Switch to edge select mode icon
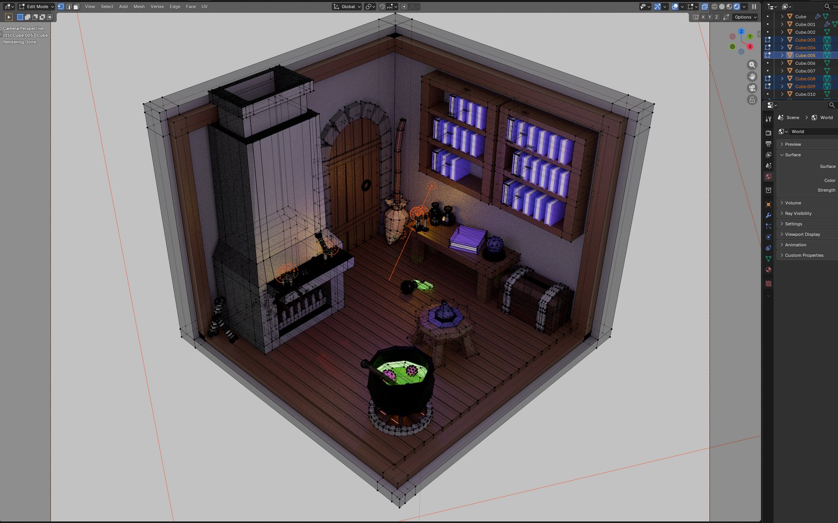 [68, 7]
